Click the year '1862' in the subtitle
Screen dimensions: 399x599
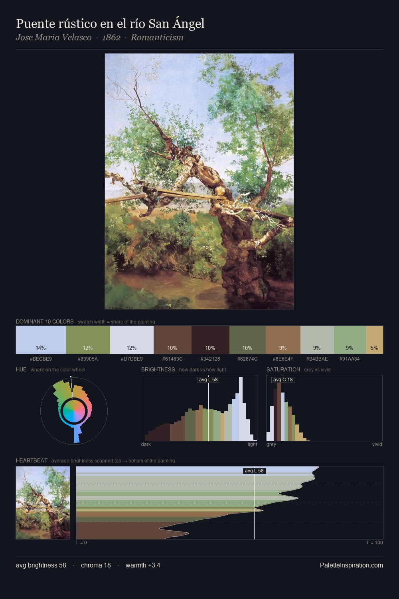(111, 37)
